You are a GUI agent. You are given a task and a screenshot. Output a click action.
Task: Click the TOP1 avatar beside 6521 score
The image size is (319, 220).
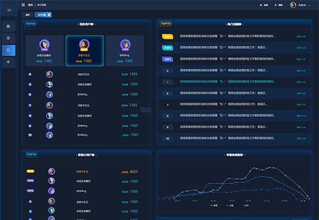(x=52, y=171)
